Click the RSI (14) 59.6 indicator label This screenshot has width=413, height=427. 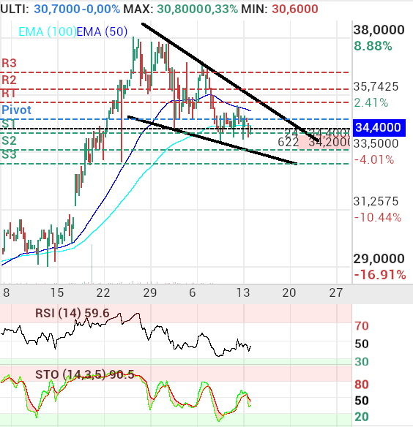coord(72,313)
